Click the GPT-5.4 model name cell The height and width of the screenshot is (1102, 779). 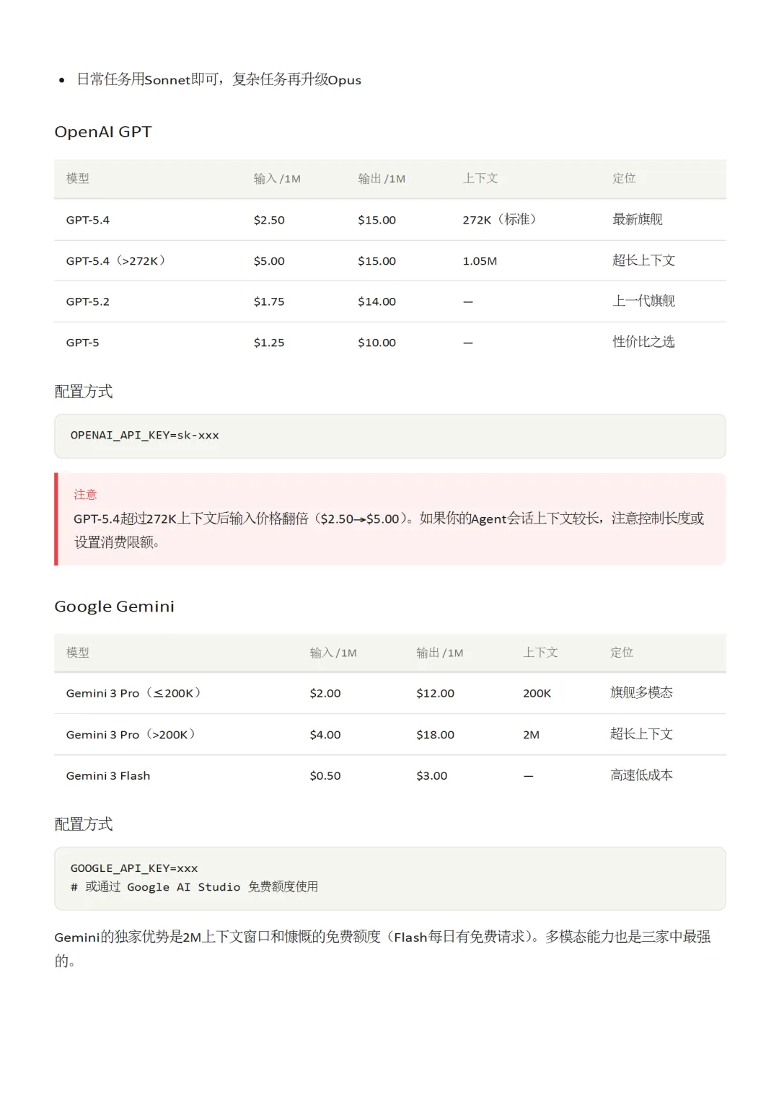(88, 220)
